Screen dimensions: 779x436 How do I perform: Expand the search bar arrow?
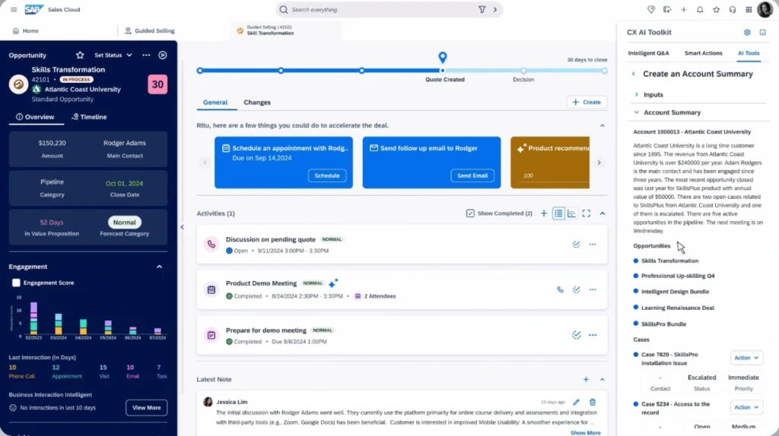coord(494,9)
